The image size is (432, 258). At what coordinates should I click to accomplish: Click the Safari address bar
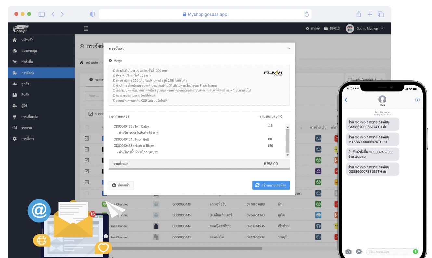(x=205, y=14)
